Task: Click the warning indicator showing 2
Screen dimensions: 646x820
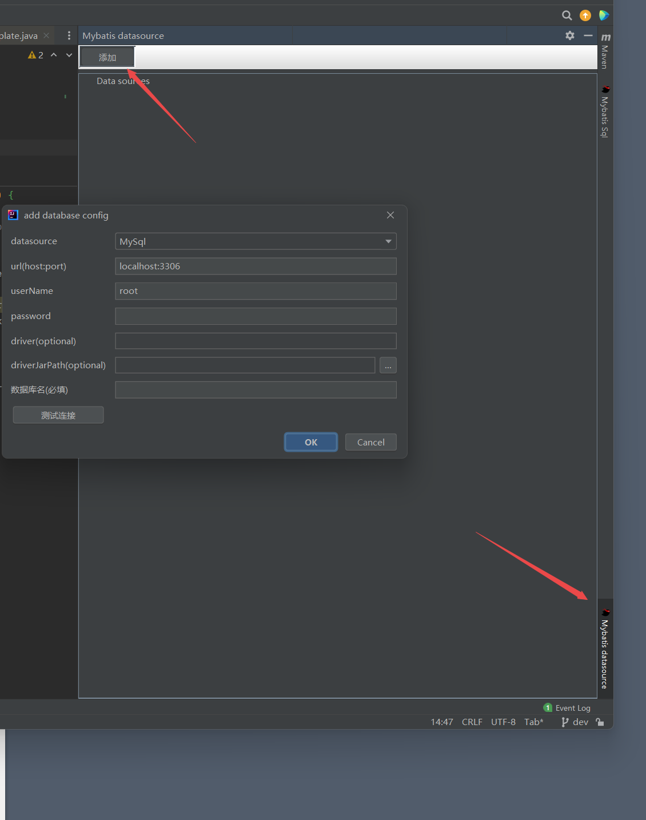Action: (x=35, y=55)
